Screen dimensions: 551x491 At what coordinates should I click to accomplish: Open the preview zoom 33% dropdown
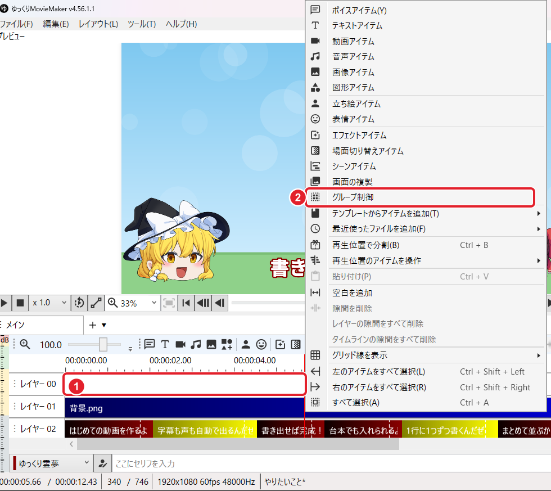tap(133, 303)
